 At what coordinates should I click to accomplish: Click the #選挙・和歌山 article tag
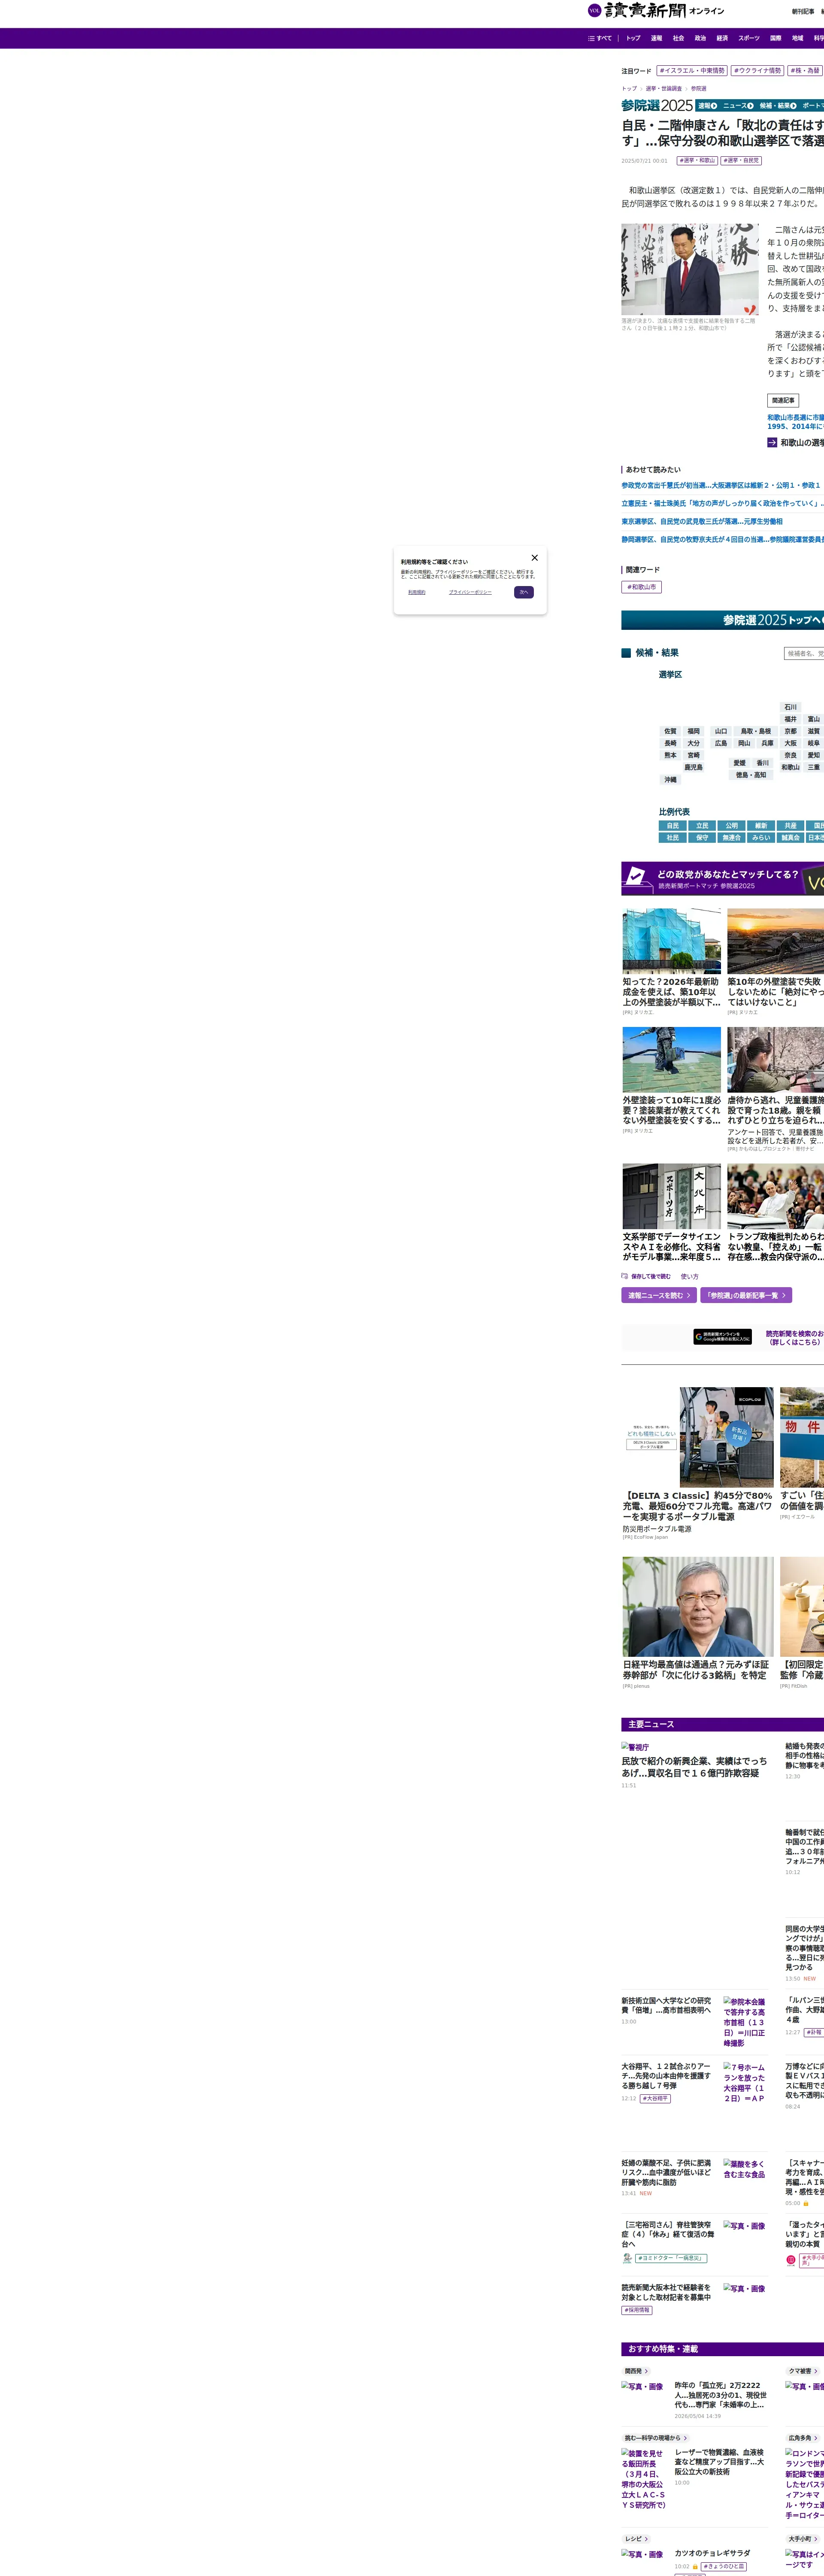(697, 160)
